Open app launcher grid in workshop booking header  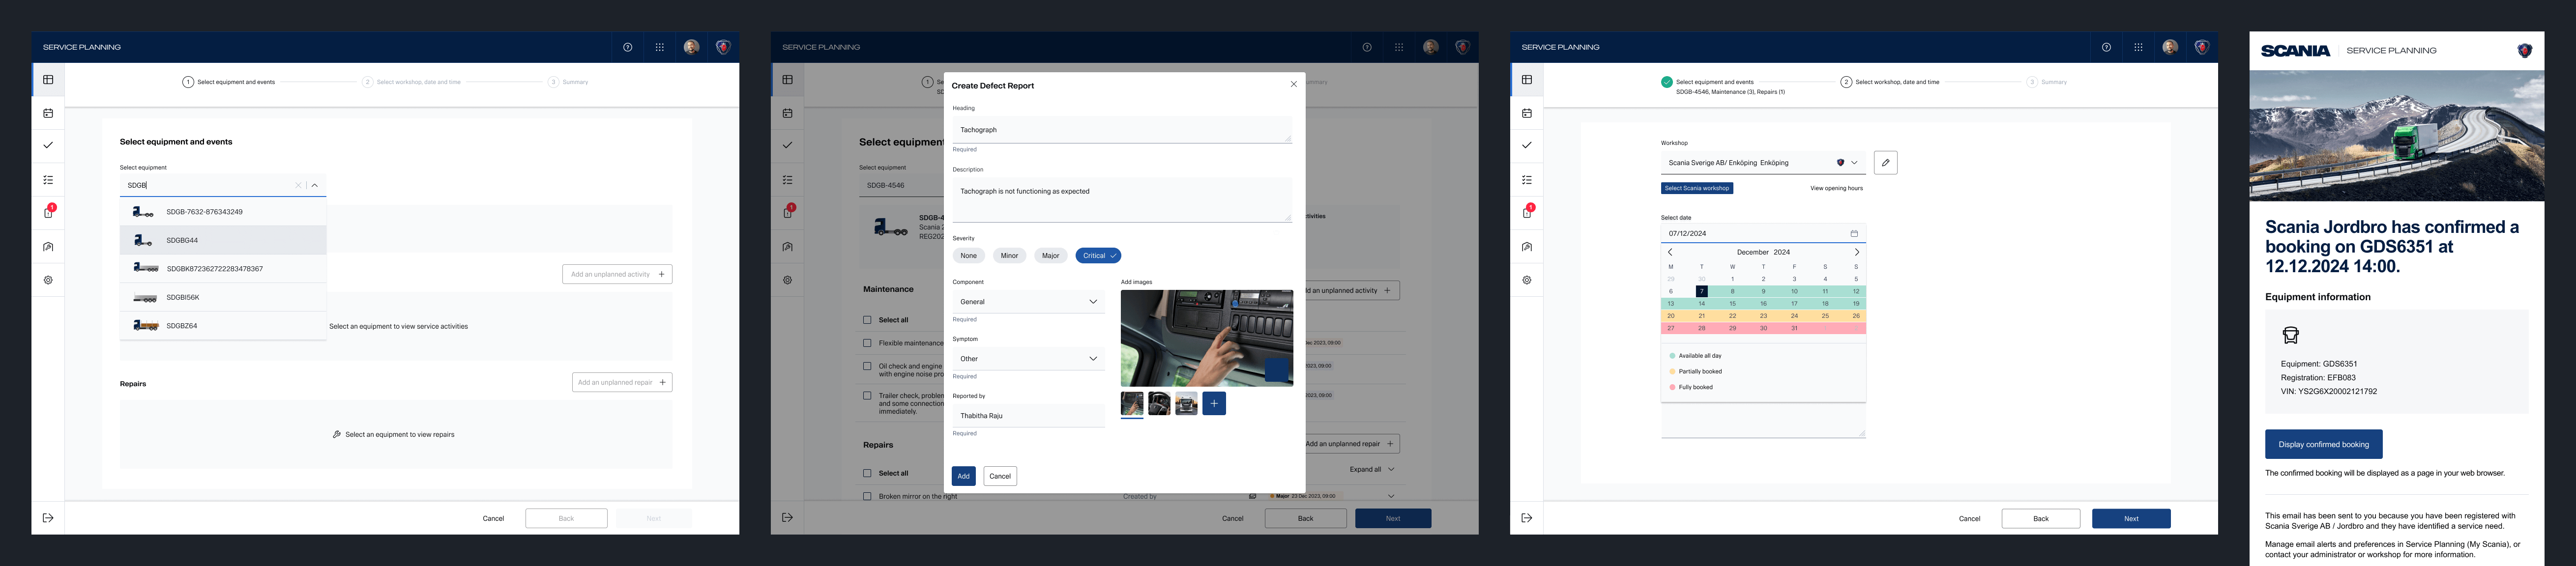(x=2138, y=47)
